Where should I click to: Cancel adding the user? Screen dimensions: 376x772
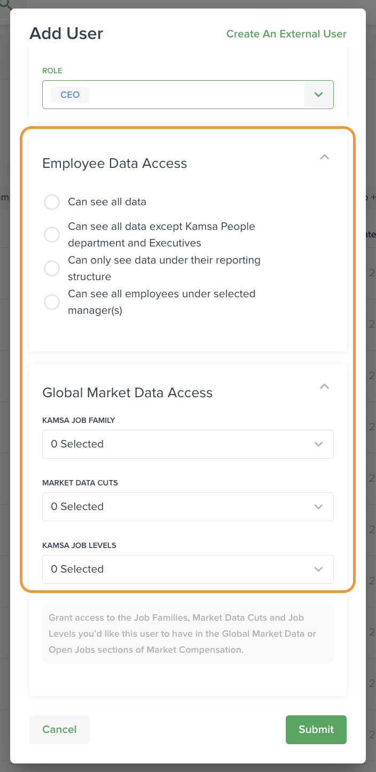pos(59,730)
